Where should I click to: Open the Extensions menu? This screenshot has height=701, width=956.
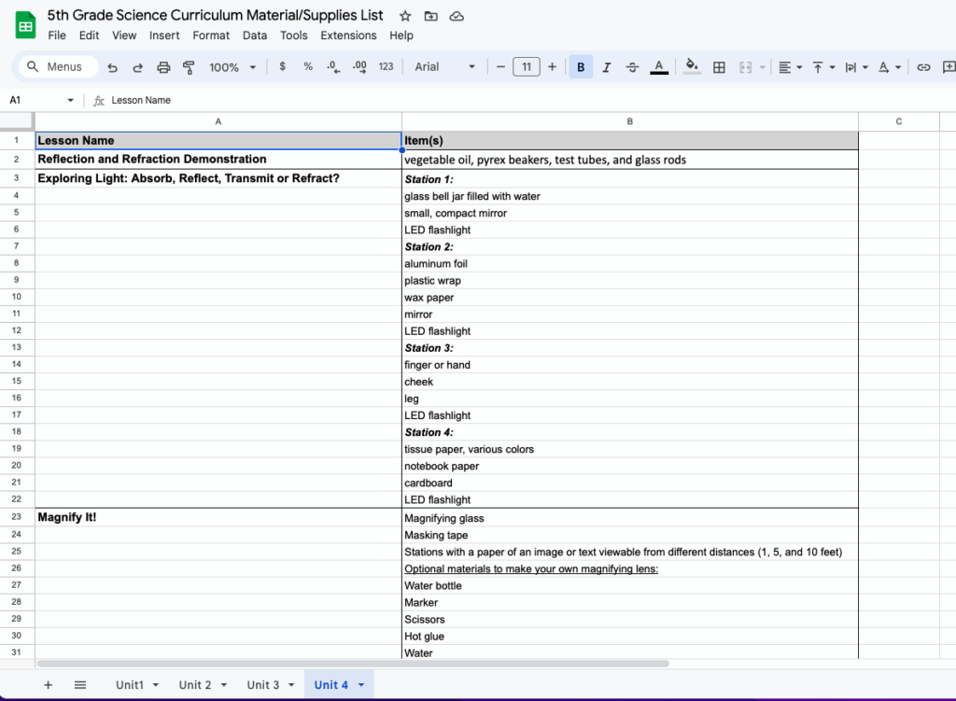pyautogui.click(x=348, y=35)
